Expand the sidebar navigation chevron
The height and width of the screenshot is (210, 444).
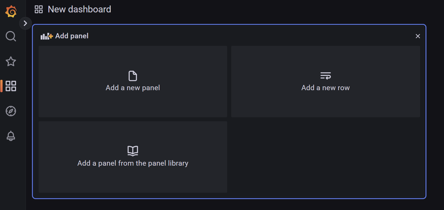[25, 23]
